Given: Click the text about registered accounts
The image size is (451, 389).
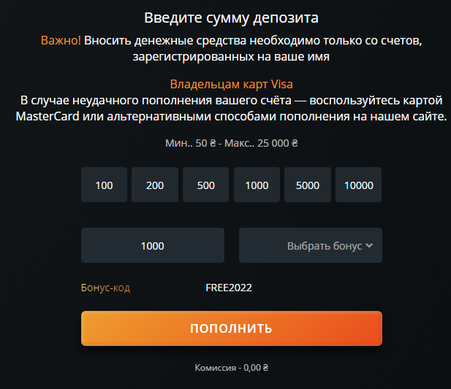Looking at the screenshot, I should 231,56.
